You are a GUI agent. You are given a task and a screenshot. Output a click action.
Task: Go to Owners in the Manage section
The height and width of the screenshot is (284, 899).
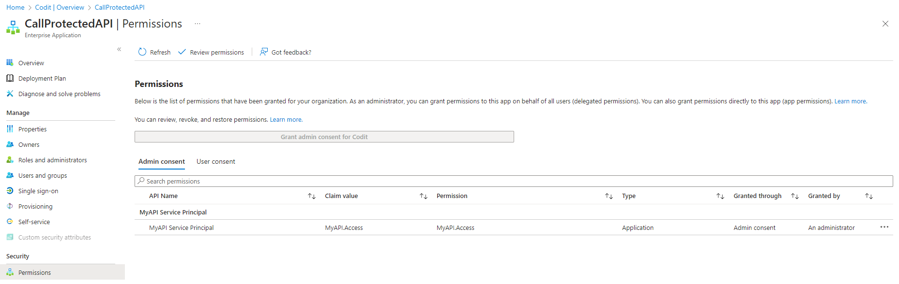[x=29, y=145]
